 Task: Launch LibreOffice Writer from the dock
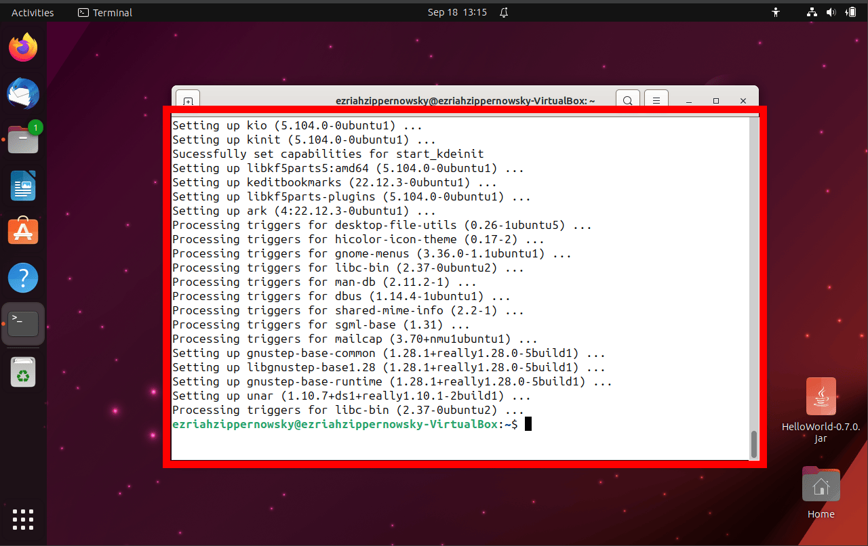23,186
